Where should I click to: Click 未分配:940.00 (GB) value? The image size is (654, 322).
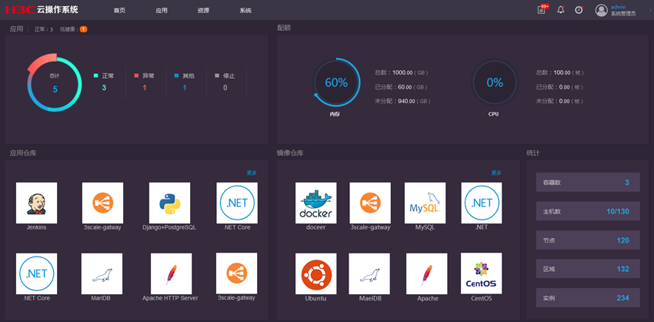[x=402, y=101]
